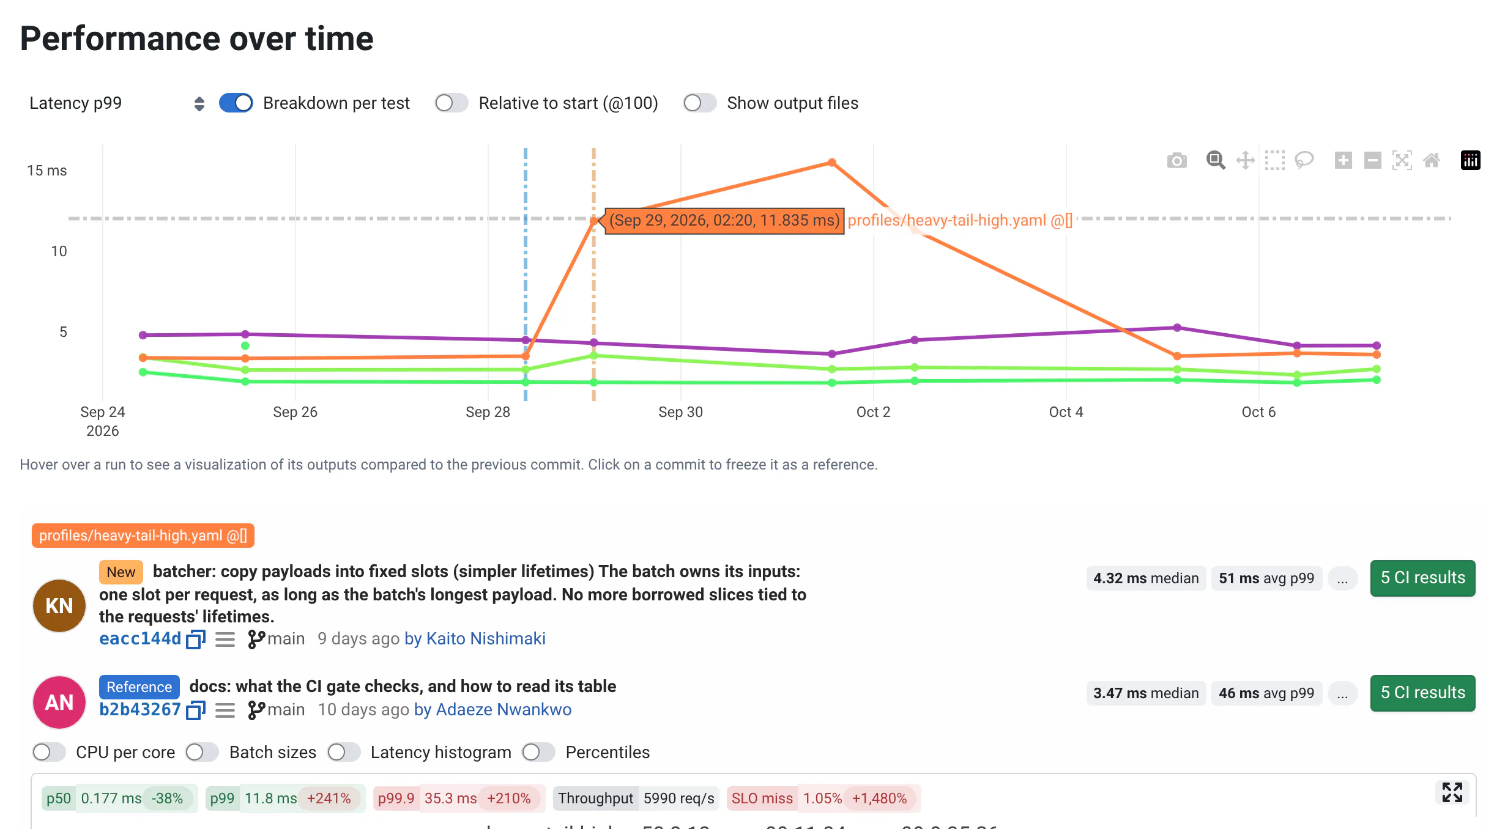Copy commit hash b2b43267
This screenshot has height=829, width=1494.
196,710
